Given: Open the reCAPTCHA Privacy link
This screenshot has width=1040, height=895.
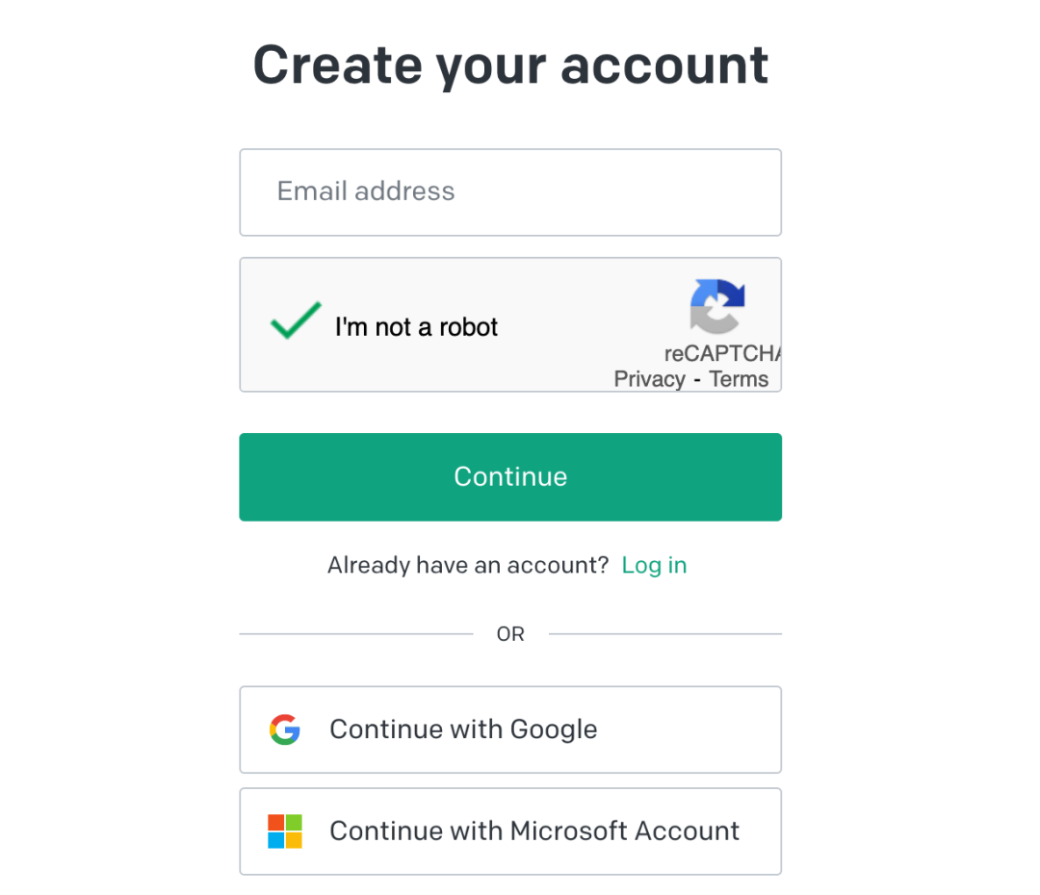Looking at the screenshot, I should 649,379.
